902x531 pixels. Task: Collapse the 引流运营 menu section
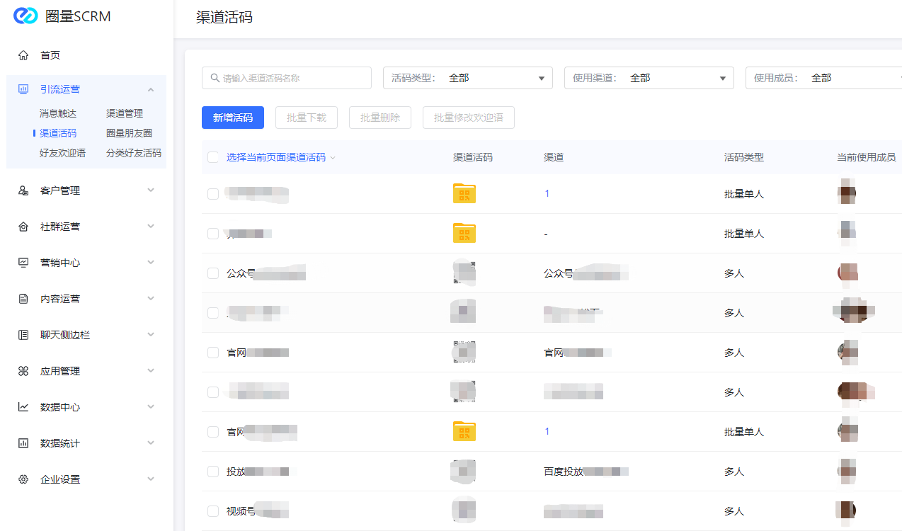coord(151,89)
